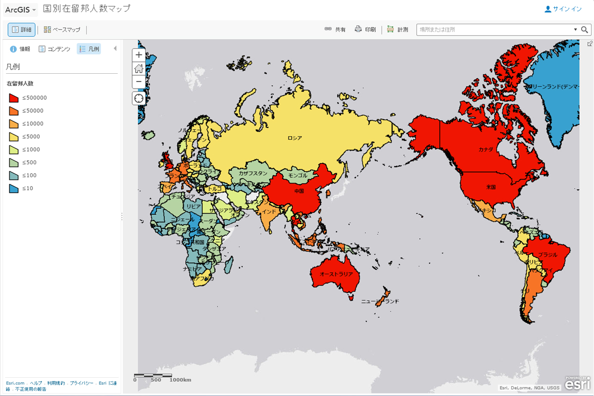Toggle the 詳細 details panel button

[22, 30]
